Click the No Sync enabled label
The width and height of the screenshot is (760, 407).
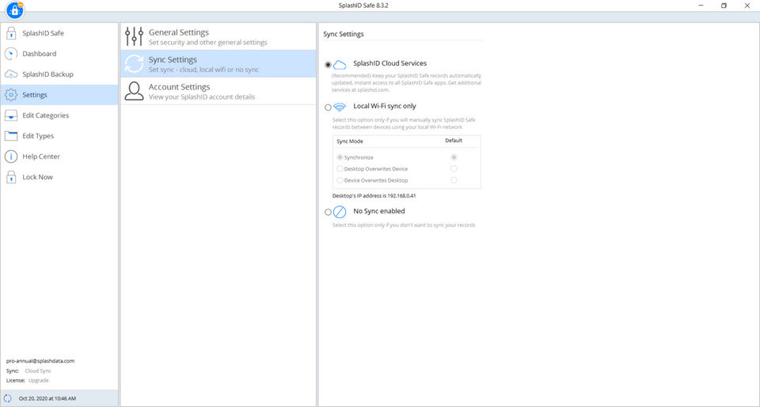pyautogui.click(x=379, y=211)
